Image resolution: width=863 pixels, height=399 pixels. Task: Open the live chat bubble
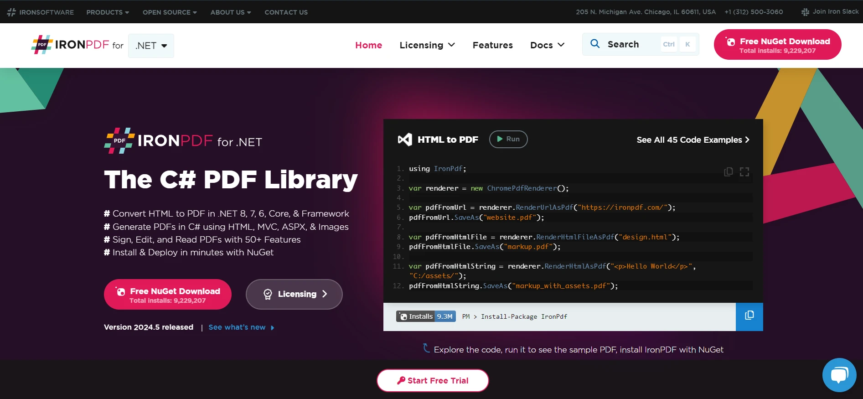(839, 375)
